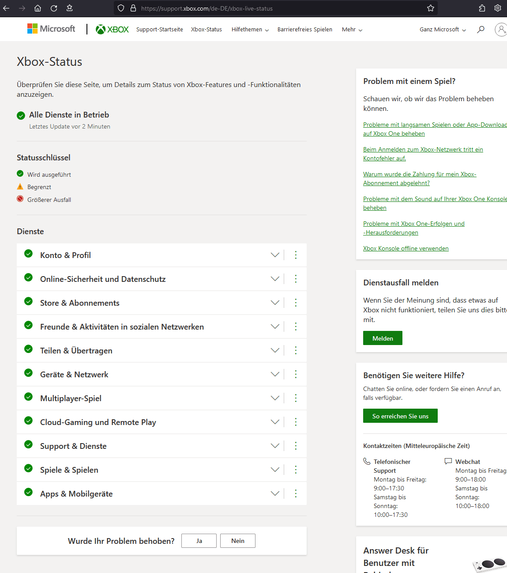Open more options for Konto & Profil

[296, 255]
